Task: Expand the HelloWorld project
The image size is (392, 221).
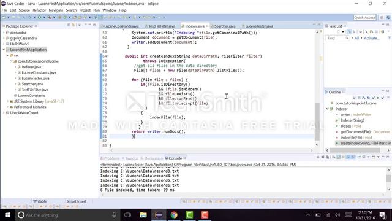Action: click(x=4, y=44)
